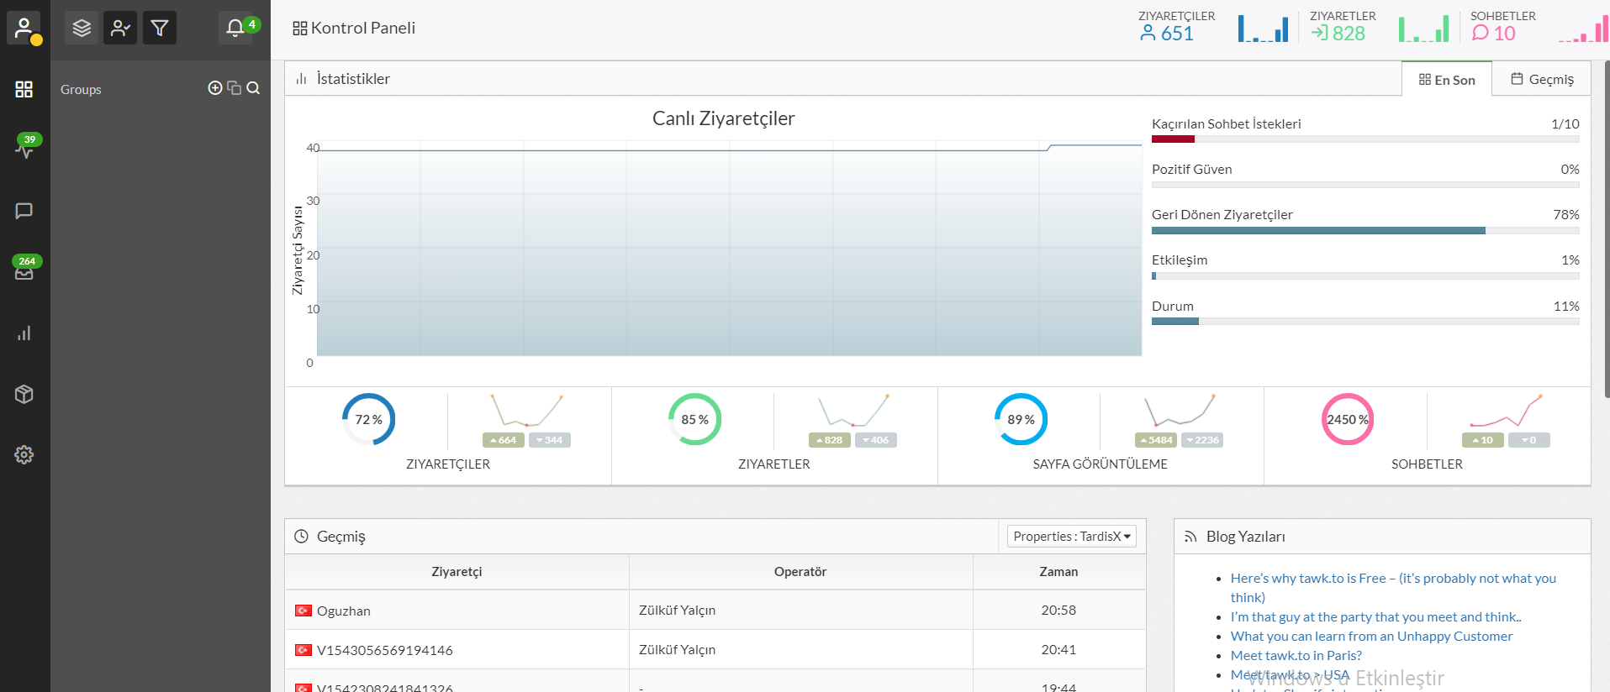Click the İstatistikler bar chart icon
This screenshot has height=692, width=1610.
pos(301,79)
